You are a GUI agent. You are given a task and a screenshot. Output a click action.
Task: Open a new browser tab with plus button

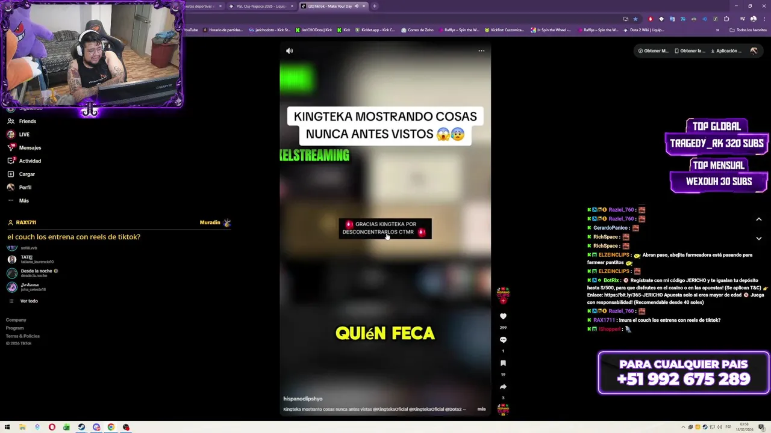click(374, 6)
